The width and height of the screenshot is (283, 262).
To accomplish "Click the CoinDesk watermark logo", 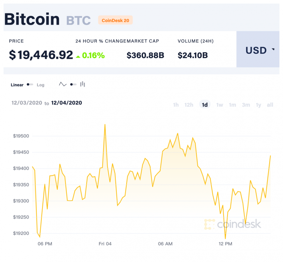I will [232, 224].
